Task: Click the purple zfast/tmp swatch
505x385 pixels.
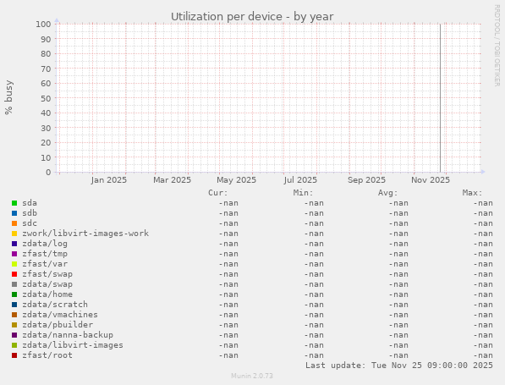Action: 14,254
